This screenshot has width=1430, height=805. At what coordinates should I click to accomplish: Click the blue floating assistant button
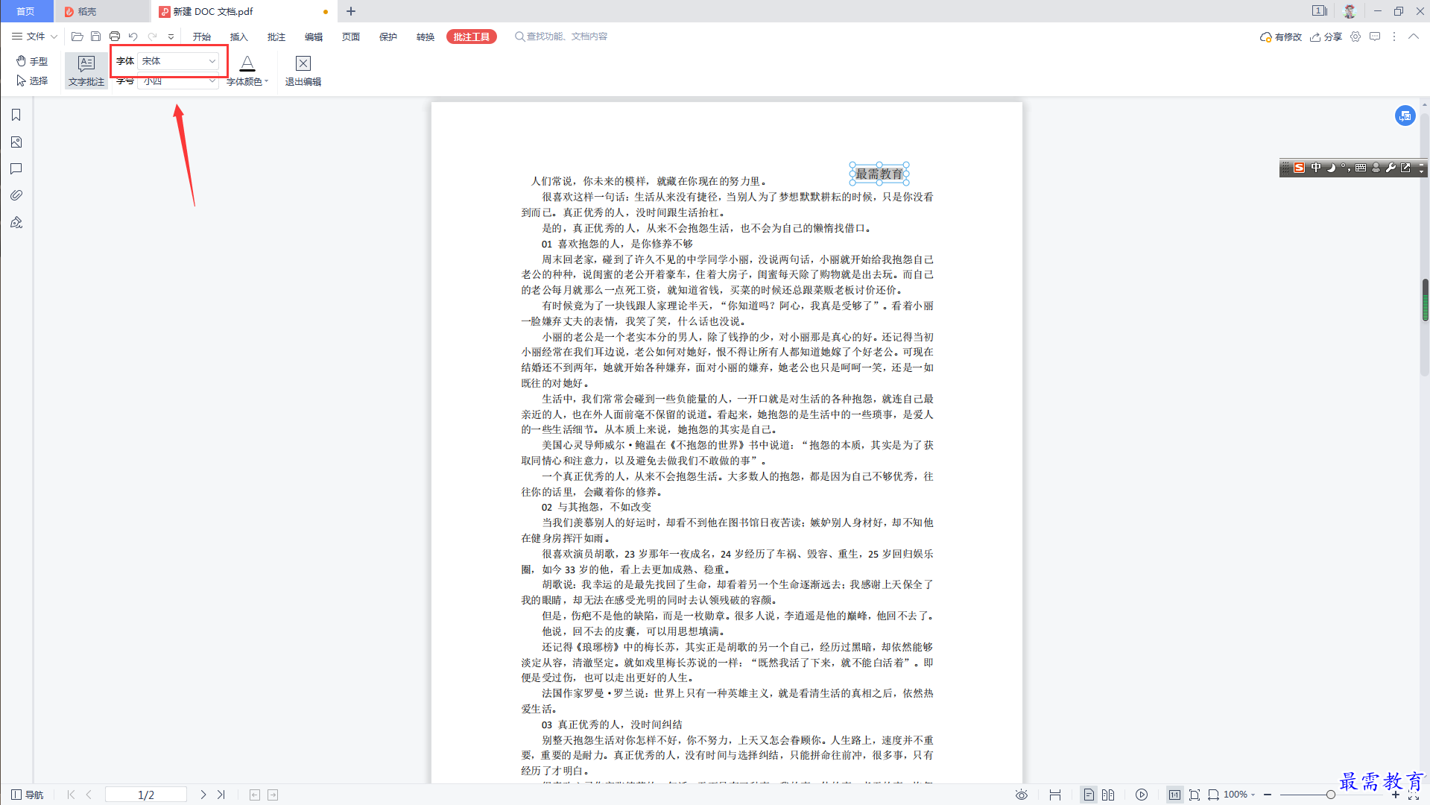1405,116
